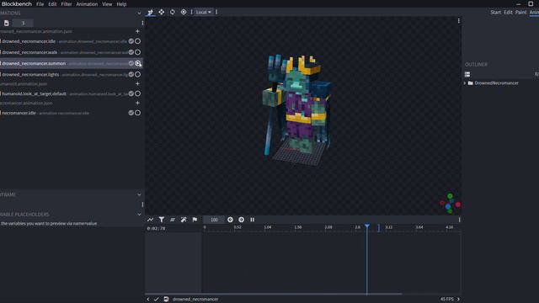The image size is (539, 303).
Task: Click the timeline filter funnel icon
Action: (161, 220)
